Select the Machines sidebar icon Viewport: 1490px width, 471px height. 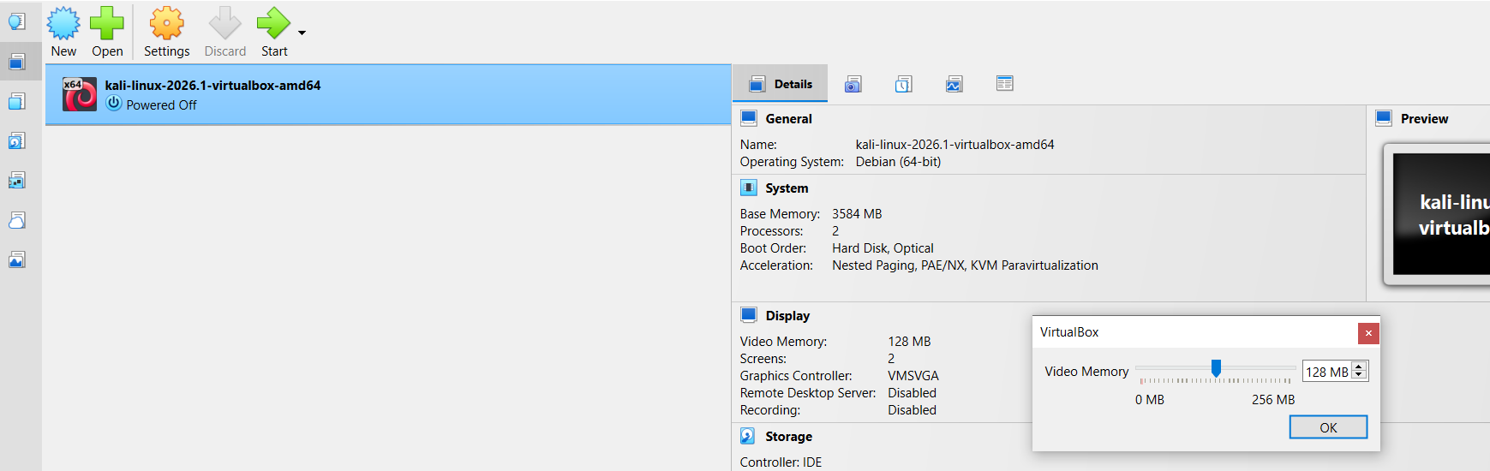pos(17,62)
